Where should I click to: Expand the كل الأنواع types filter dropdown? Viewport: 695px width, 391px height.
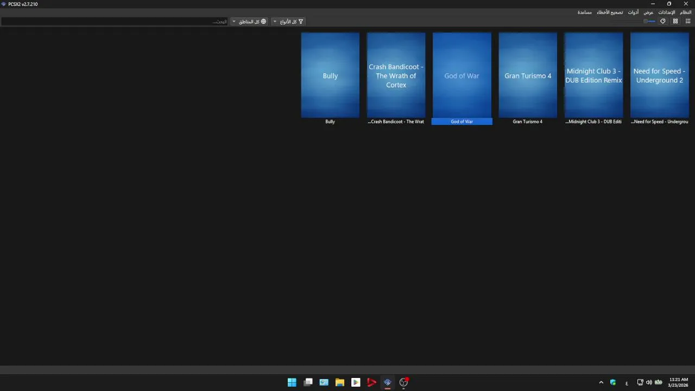click(288, 22)
